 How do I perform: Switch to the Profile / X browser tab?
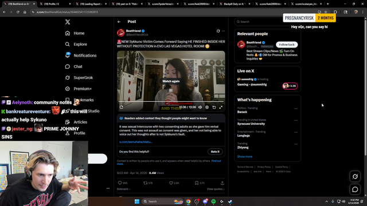(x=55, y=4)
